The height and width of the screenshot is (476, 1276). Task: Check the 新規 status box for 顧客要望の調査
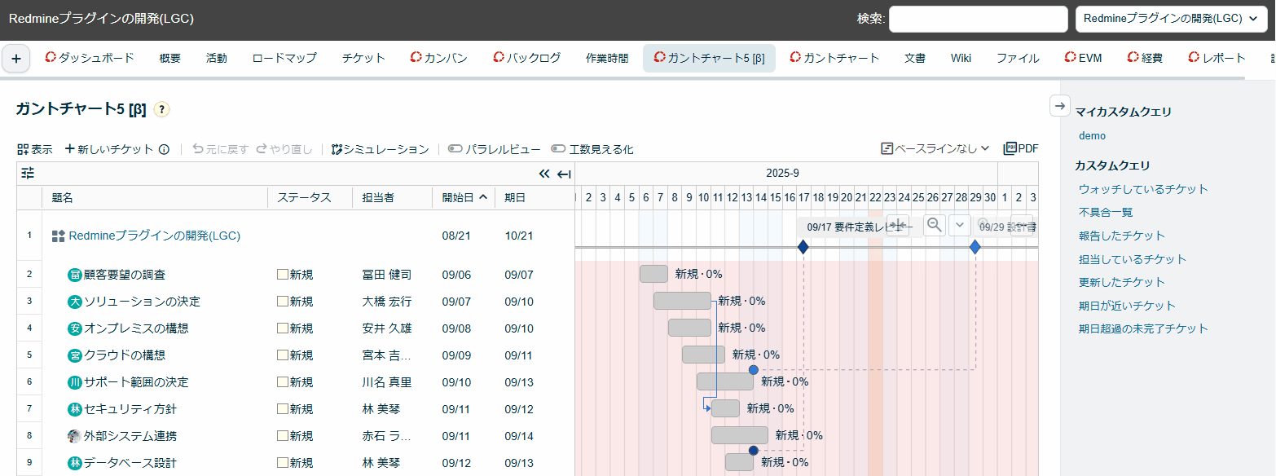(x=283, y=275)
